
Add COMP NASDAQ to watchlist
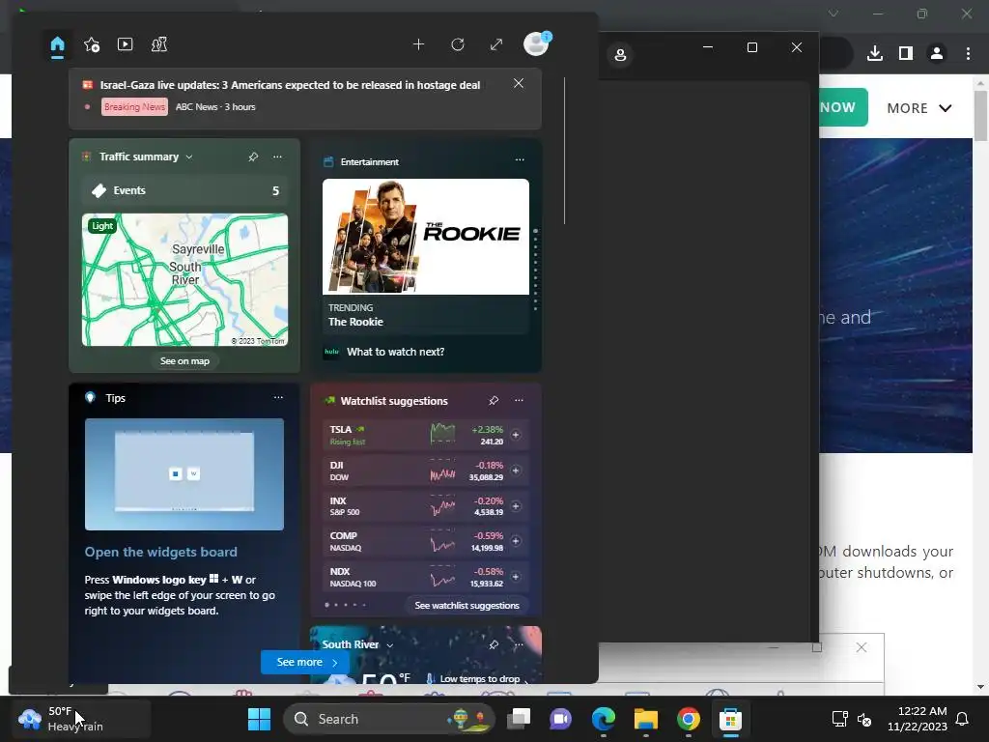pyautogui.click(x=516, y=541)
